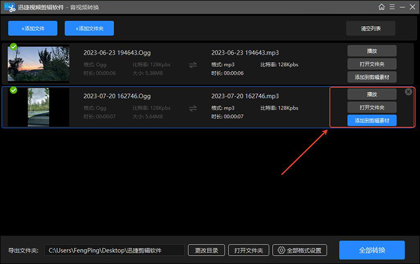
Task: Click convert arrows icon for 162746.Ogg
Action: pos(193,109)
